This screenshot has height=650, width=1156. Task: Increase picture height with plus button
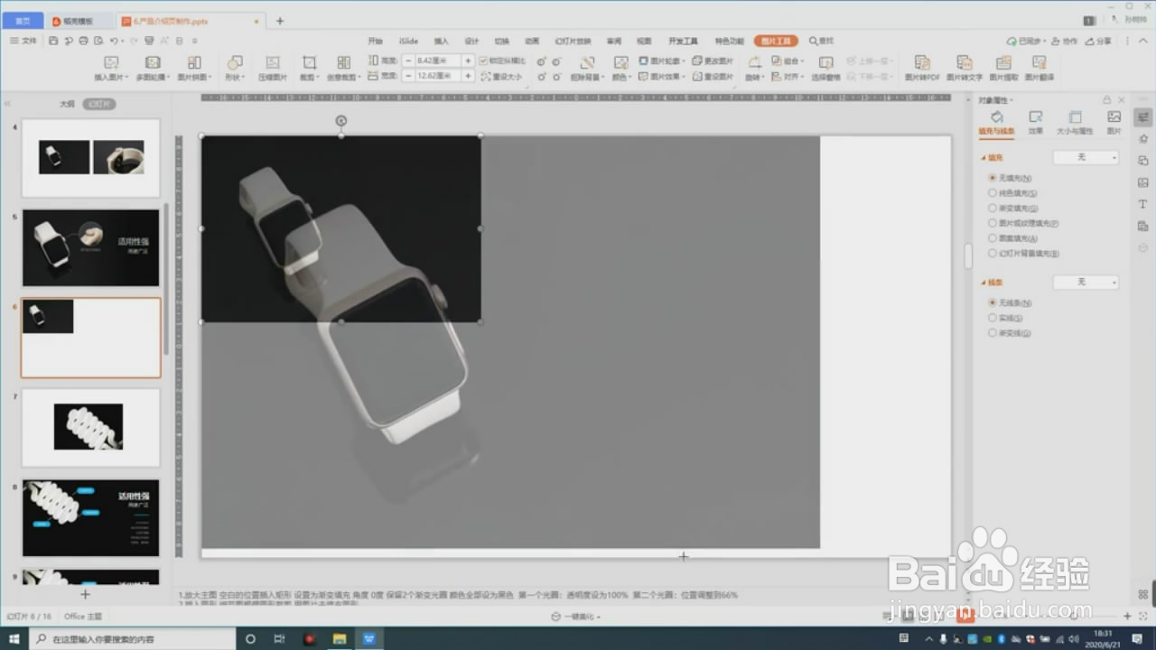[467, 60]
